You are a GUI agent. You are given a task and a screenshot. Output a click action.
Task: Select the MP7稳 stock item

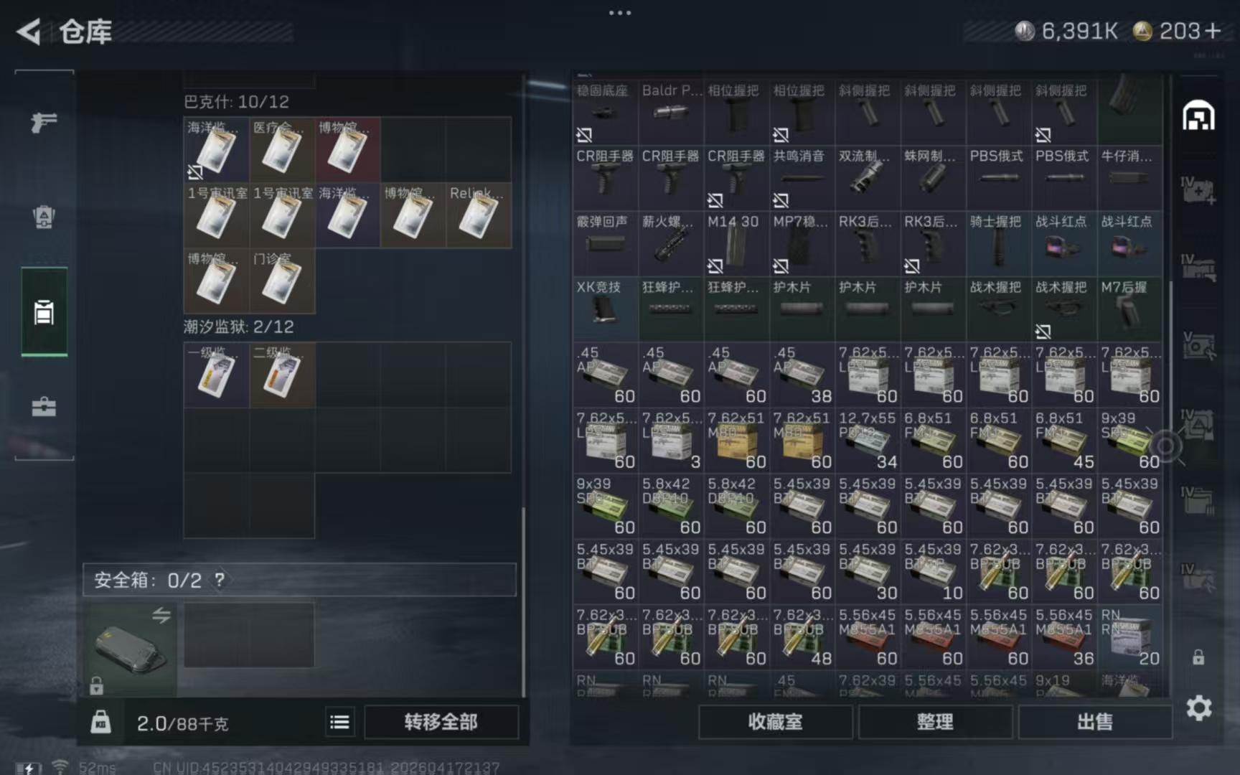(x=802, y=243)
